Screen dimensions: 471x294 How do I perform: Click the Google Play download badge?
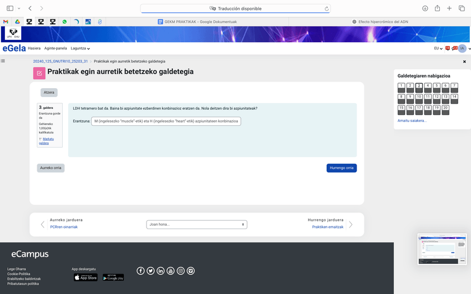coord(113,277)
